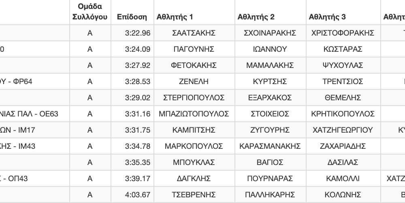Click the ΚΡΗΤΙΚΟΠΟΥΛΟΣ name cell
The width and height of the screenshot is (405, 203).
(343, 114)
